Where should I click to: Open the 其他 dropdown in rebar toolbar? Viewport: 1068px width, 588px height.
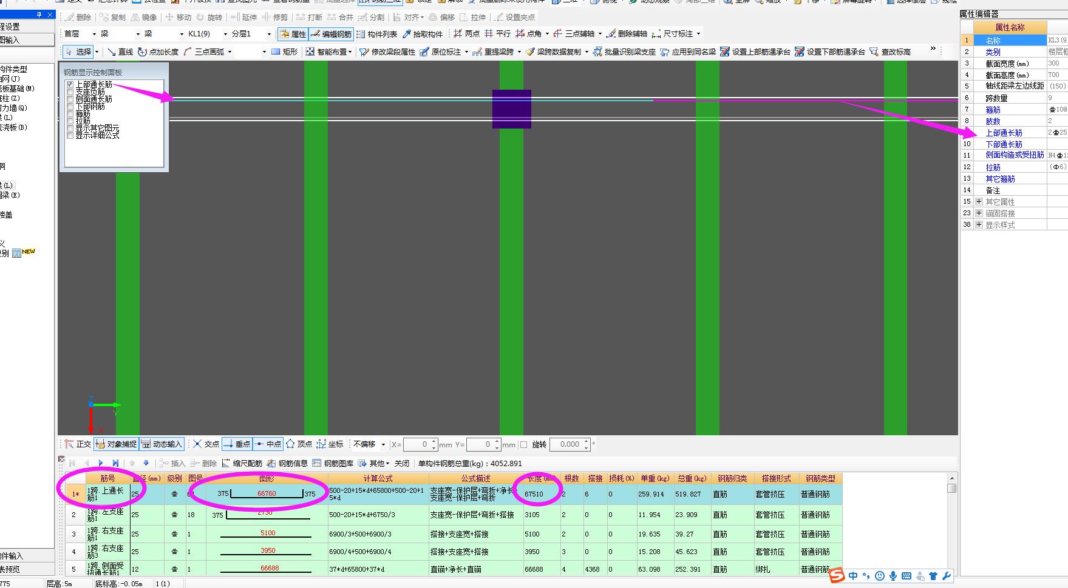point(374,463)
